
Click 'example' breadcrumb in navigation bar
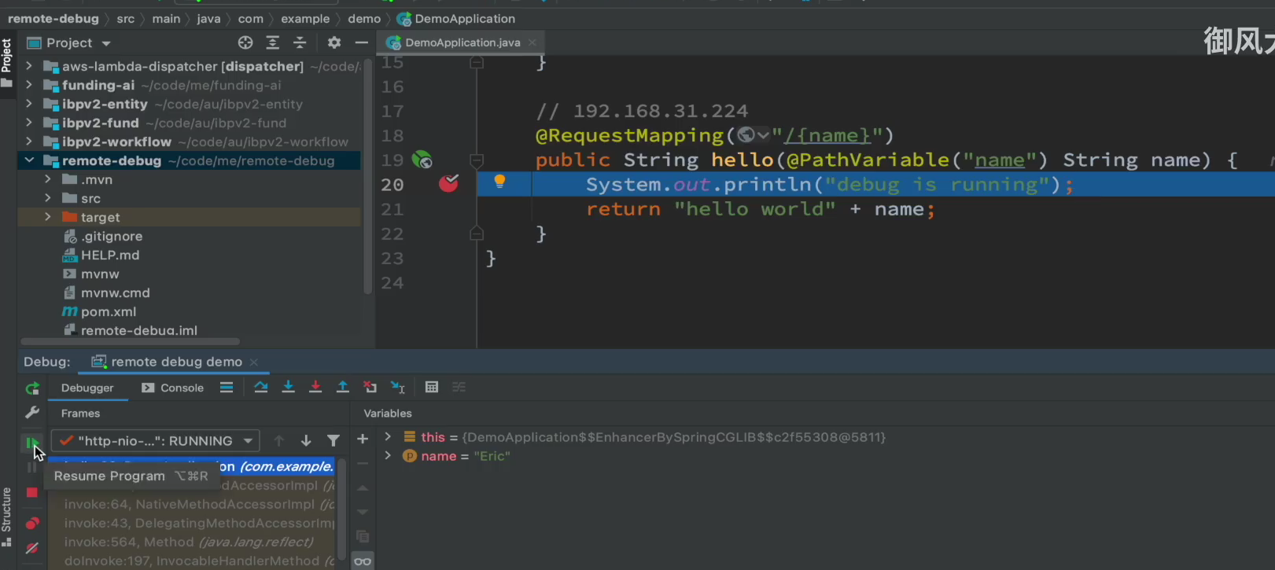pos(305,18)
